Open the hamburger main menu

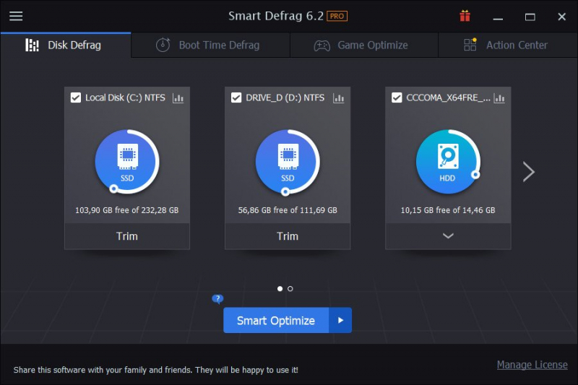16,16
